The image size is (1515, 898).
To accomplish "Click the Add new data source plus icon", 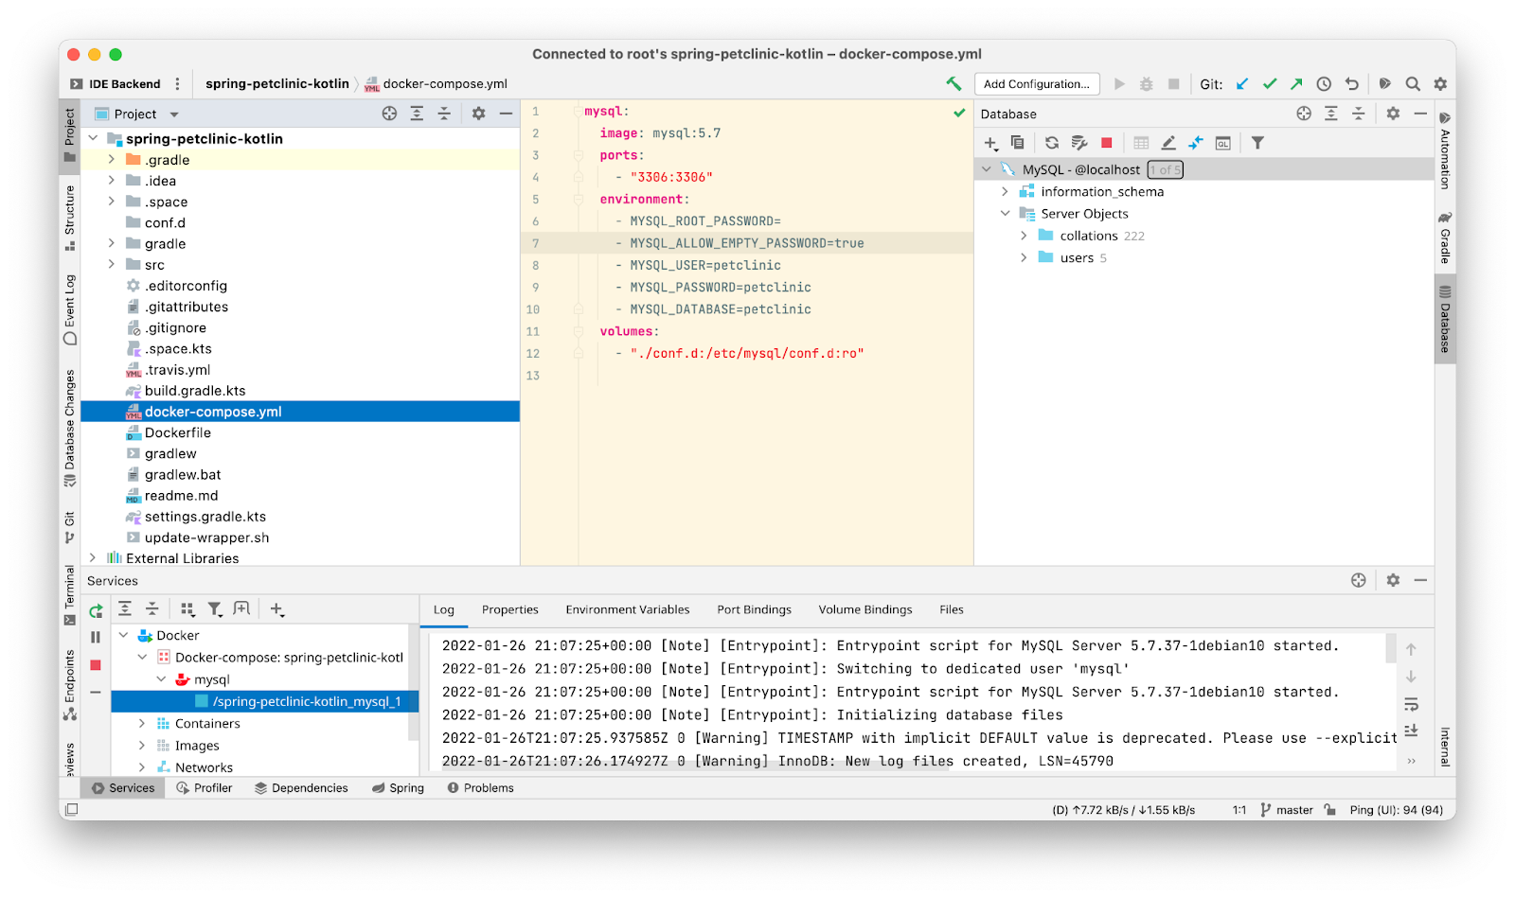I will [990, 143].
